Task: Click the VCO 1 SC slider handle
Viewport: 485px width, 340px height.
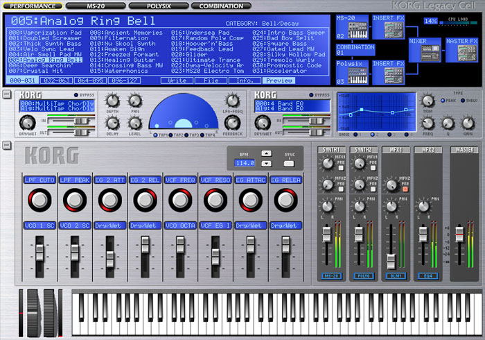Action: click(39, 253)
